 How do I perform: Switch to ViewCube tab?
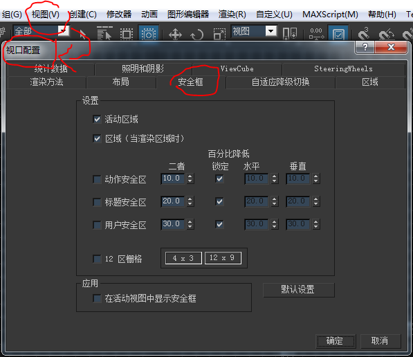click(237, 69)
